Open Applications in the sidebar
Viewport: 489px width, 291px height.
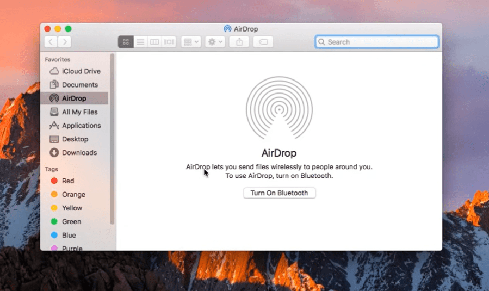coord(75,126)
